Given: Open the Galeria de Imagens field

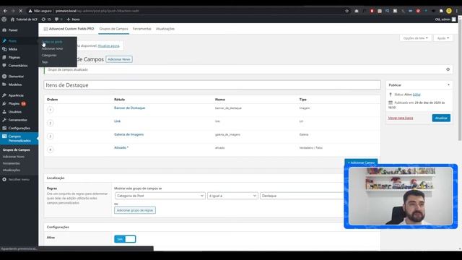Looking at the screenshot, I should click(x=128, y=134).
